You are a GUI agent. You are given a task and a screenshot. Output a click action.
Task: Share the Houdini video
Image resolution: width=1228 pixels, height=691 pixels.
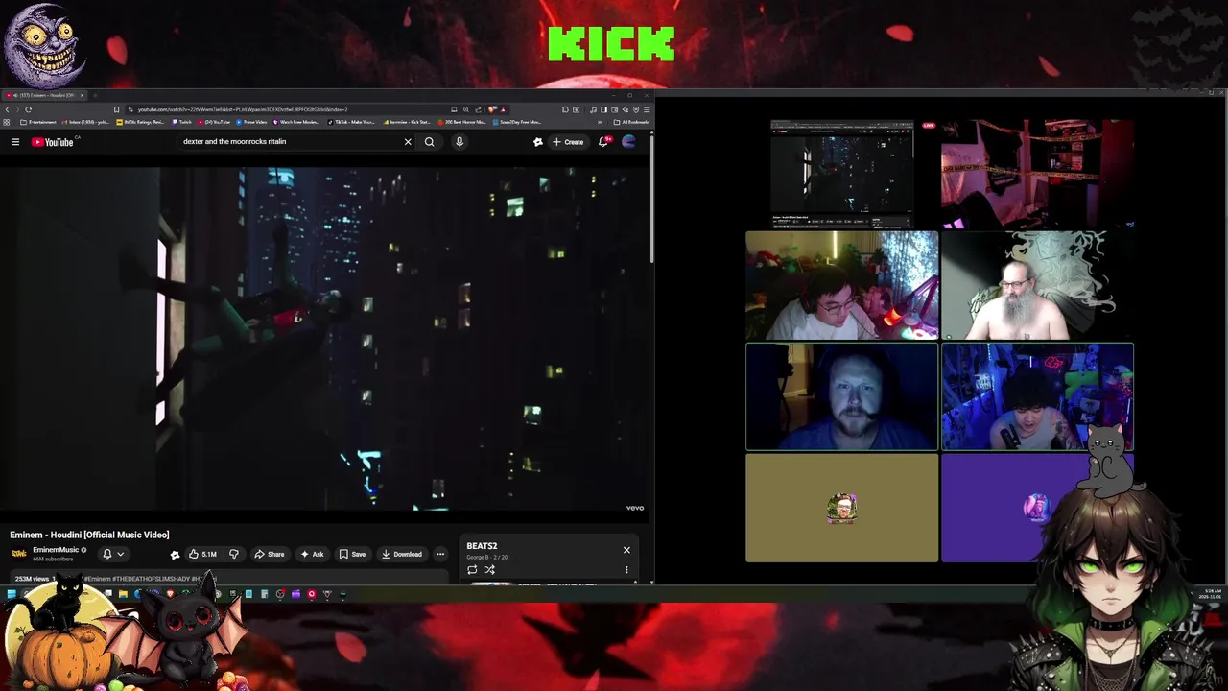click(270, 554)
